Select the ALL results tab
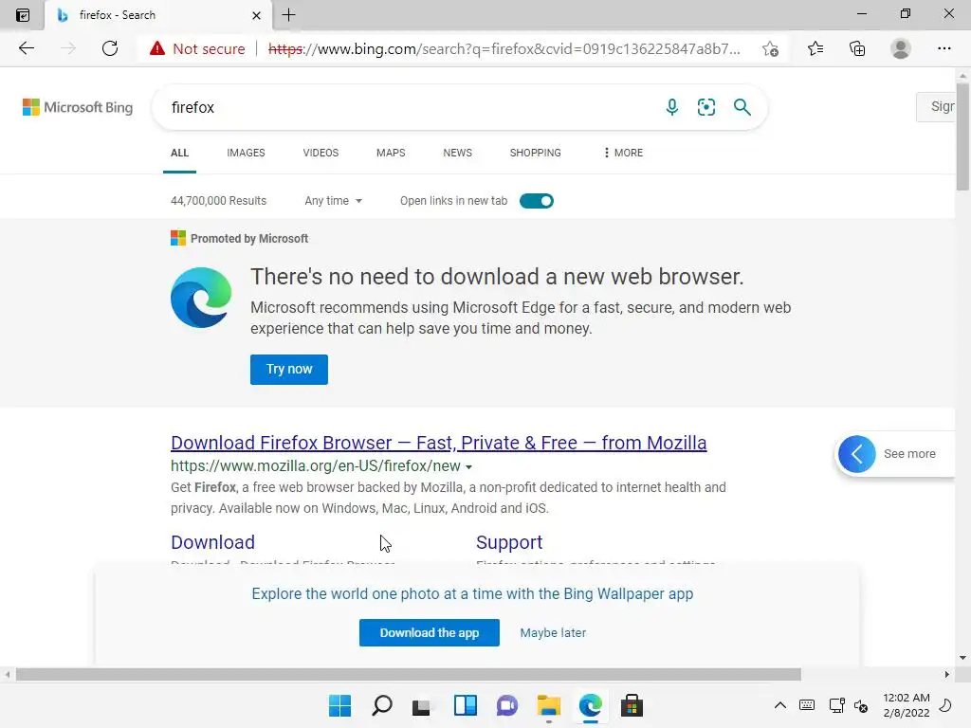The width and height of the screenshot is (971, 728). pos(179,153)
